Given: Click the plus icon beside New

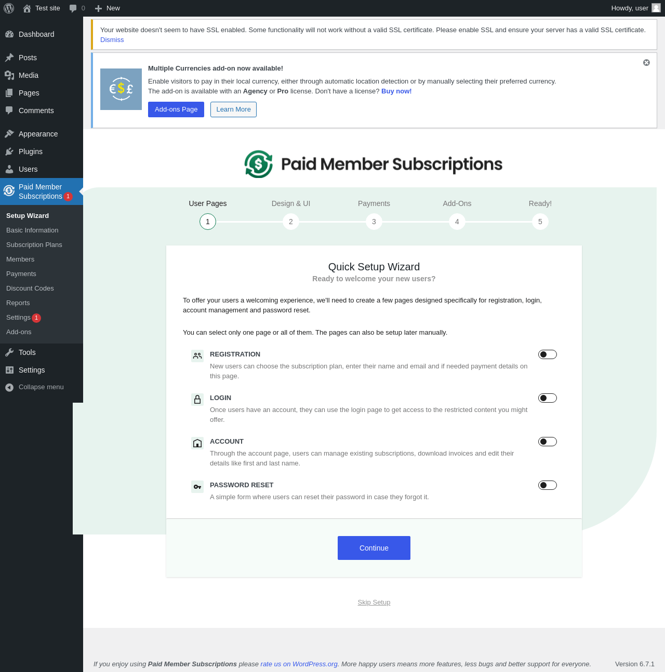Looking at the screenshot, I should (98, 8).
